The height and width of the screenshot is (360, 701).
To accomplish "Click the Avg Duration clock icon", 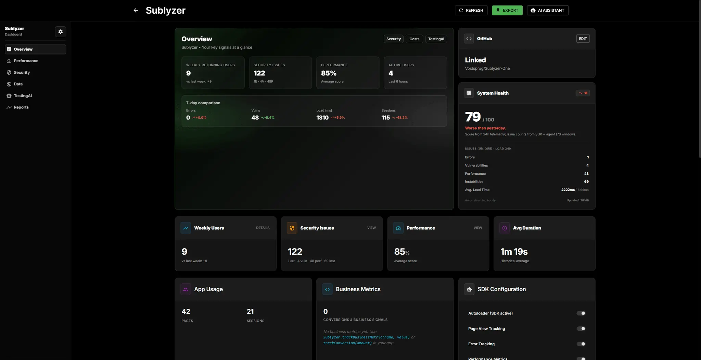I will (x=505, y=228).
